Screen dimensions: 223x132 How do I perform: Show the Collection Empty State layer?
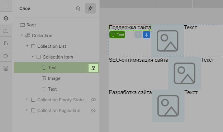pyautogui.click(x=93, y=100)
